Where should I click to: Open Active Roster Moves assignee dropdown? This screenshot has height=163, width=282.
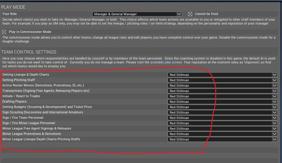pos(222,86)
